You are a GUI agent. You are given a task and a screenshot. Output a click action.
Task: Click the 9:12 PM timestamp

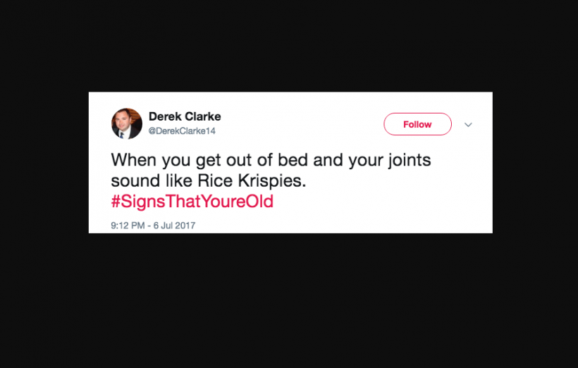[128, 226]
